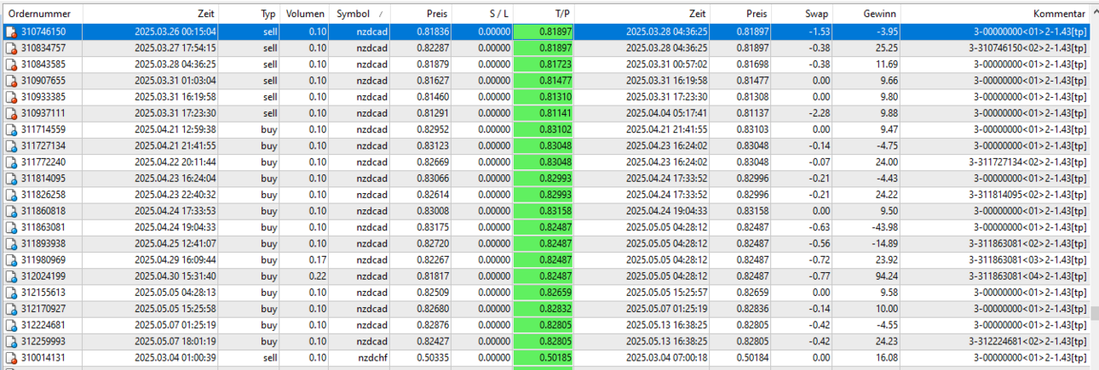
Task: Click the comment 3-310746150<02>2-1.43[tp]
Action: tap(1029, 48)
